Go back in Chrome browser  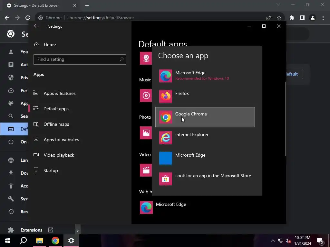click(x=7, y=18)
